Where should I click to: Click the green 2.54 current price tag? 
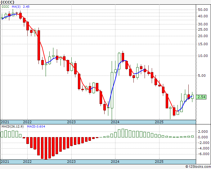201,97
